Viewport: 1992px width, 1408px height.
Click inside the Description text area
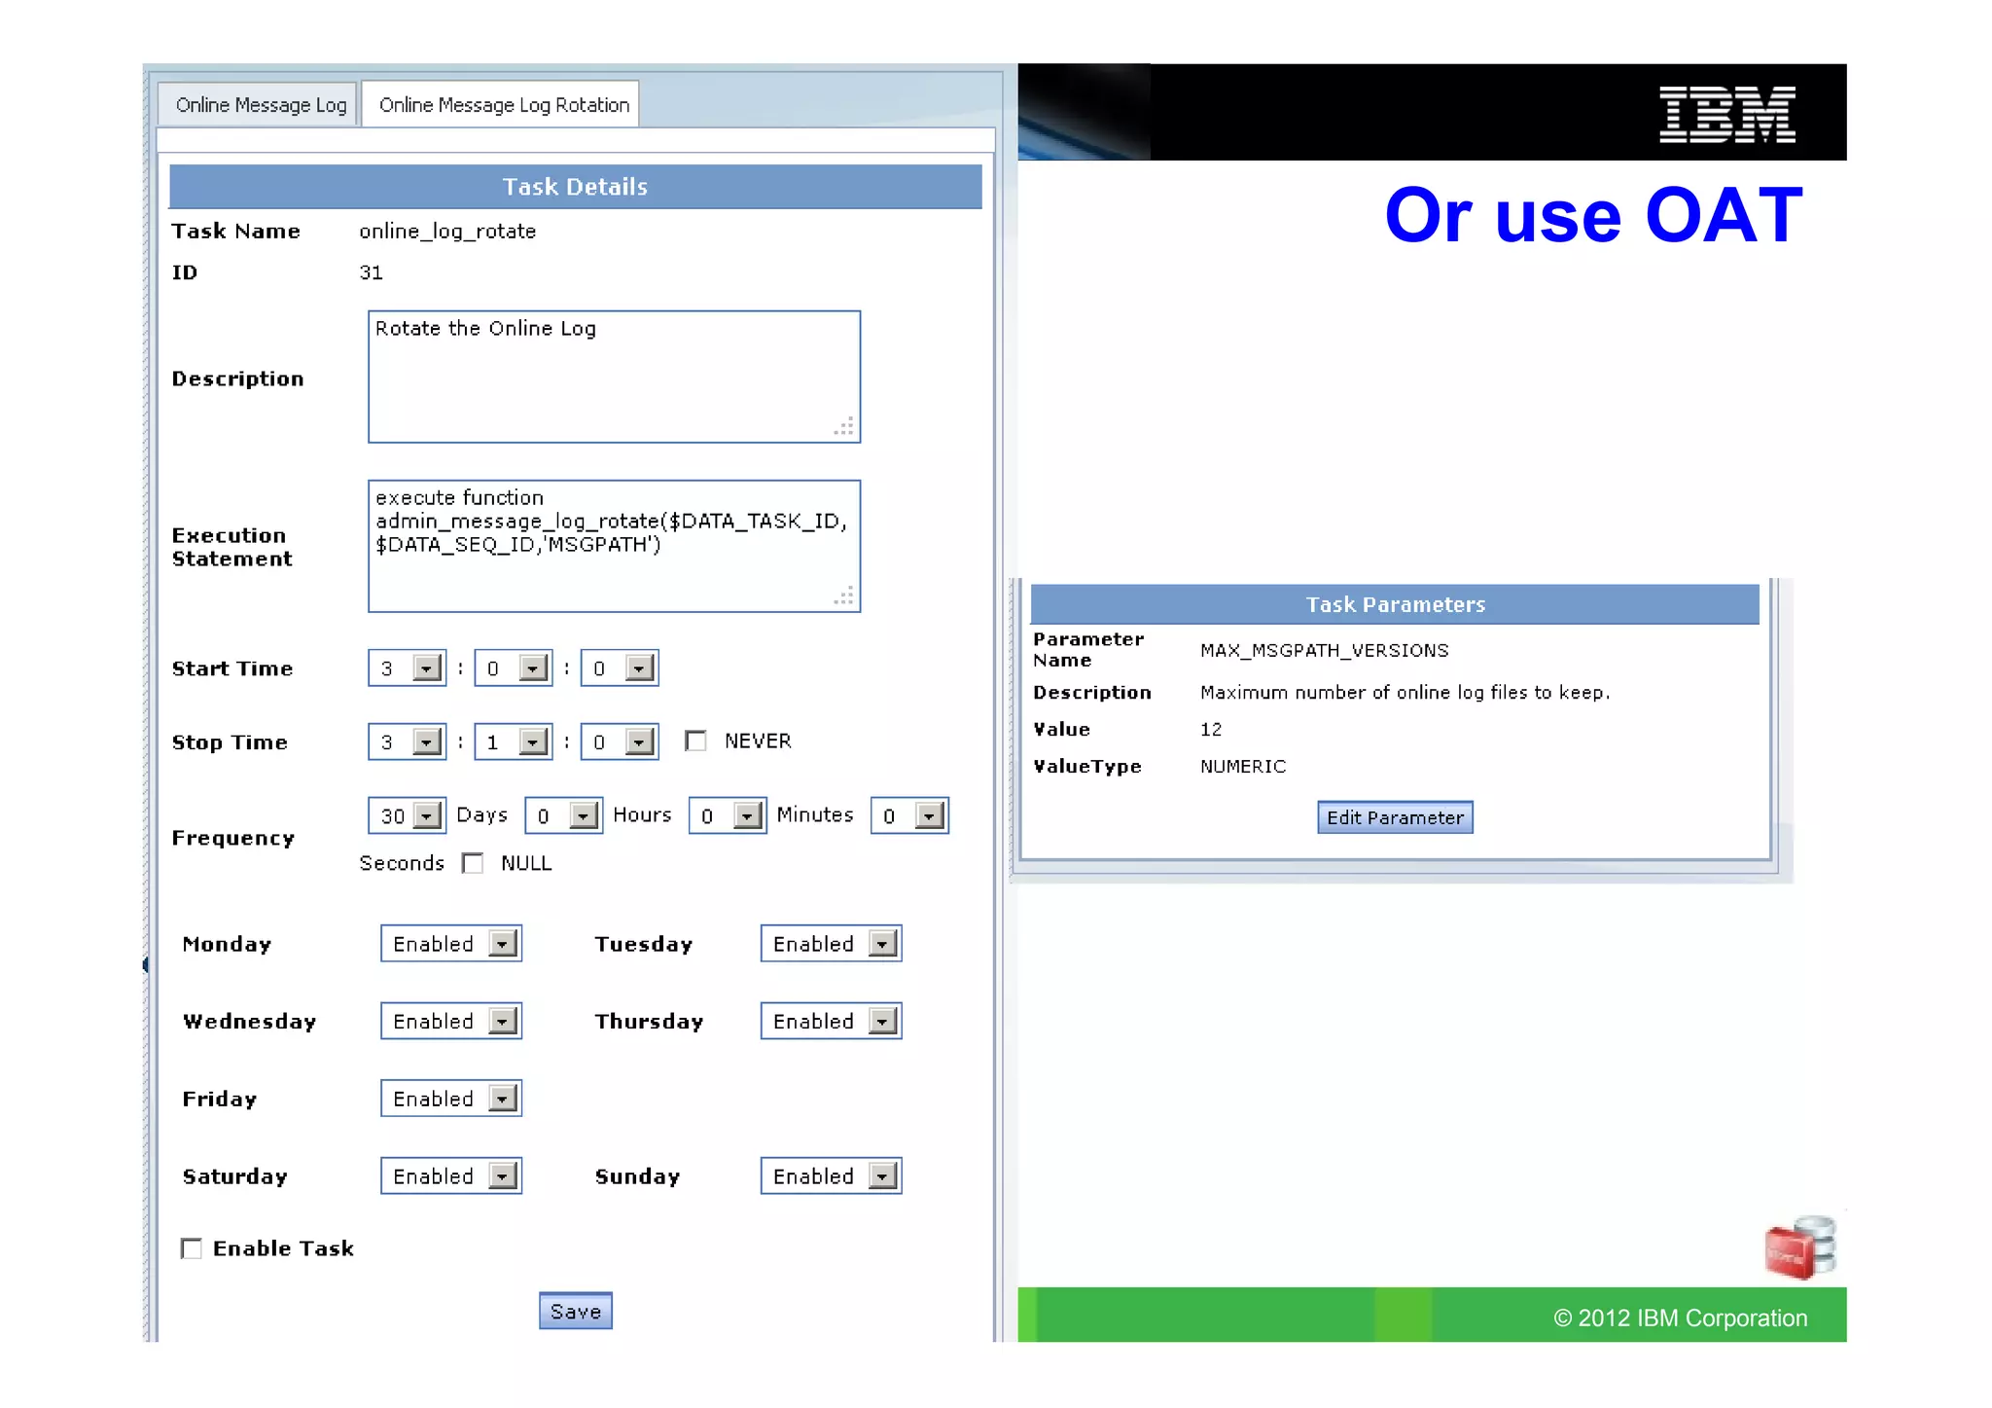[x=614, y=377]
